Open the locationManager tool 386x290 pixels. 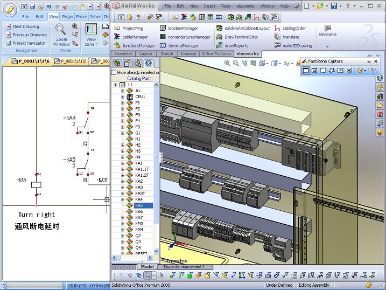tap(179, 29)
